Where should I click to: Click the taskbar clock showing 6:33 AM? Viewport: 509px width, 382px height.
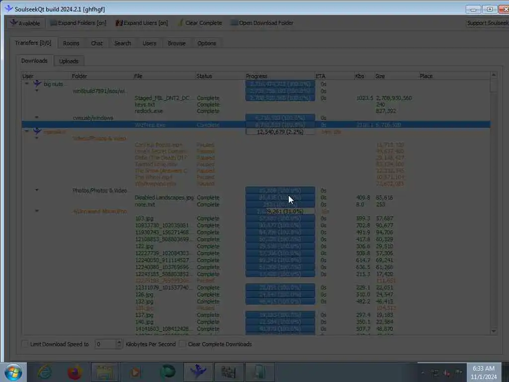click(x=484, y=372)
